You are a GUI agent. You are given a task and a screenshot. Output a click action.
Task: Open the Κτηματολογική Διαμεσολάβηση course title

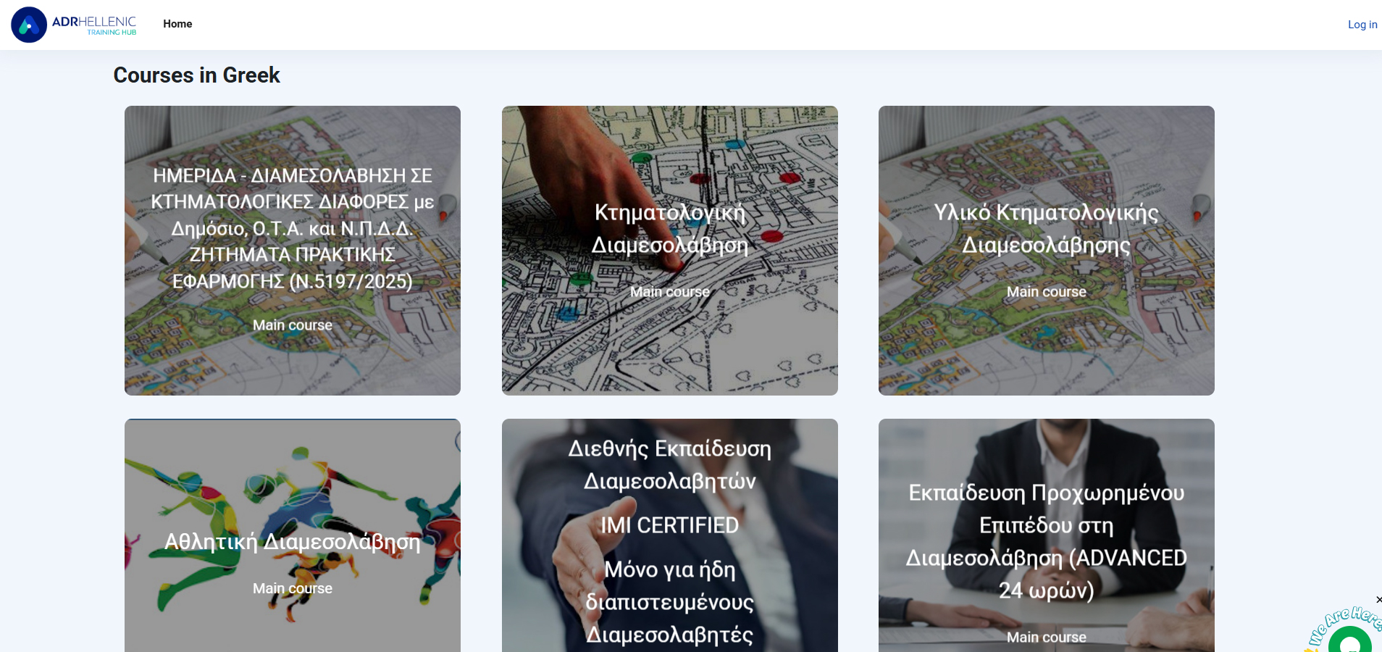click(669, 228)
